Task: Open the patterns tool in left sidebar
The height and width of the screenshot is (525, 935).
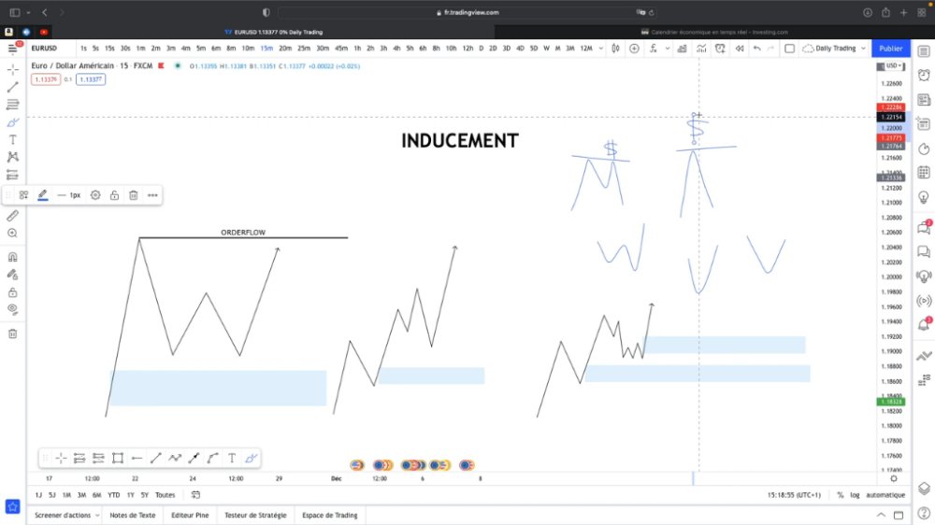Action: click(x=12, y=157)
